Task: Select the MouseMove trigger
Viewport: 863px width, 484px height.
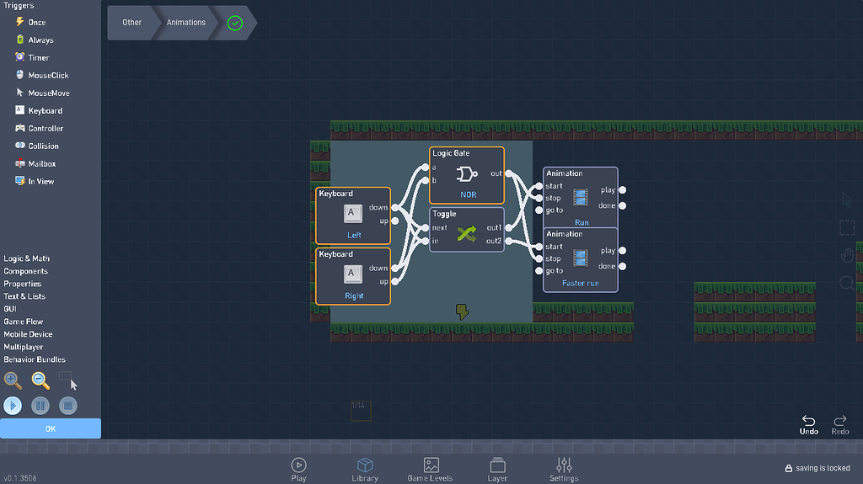Action: [42, 93]
